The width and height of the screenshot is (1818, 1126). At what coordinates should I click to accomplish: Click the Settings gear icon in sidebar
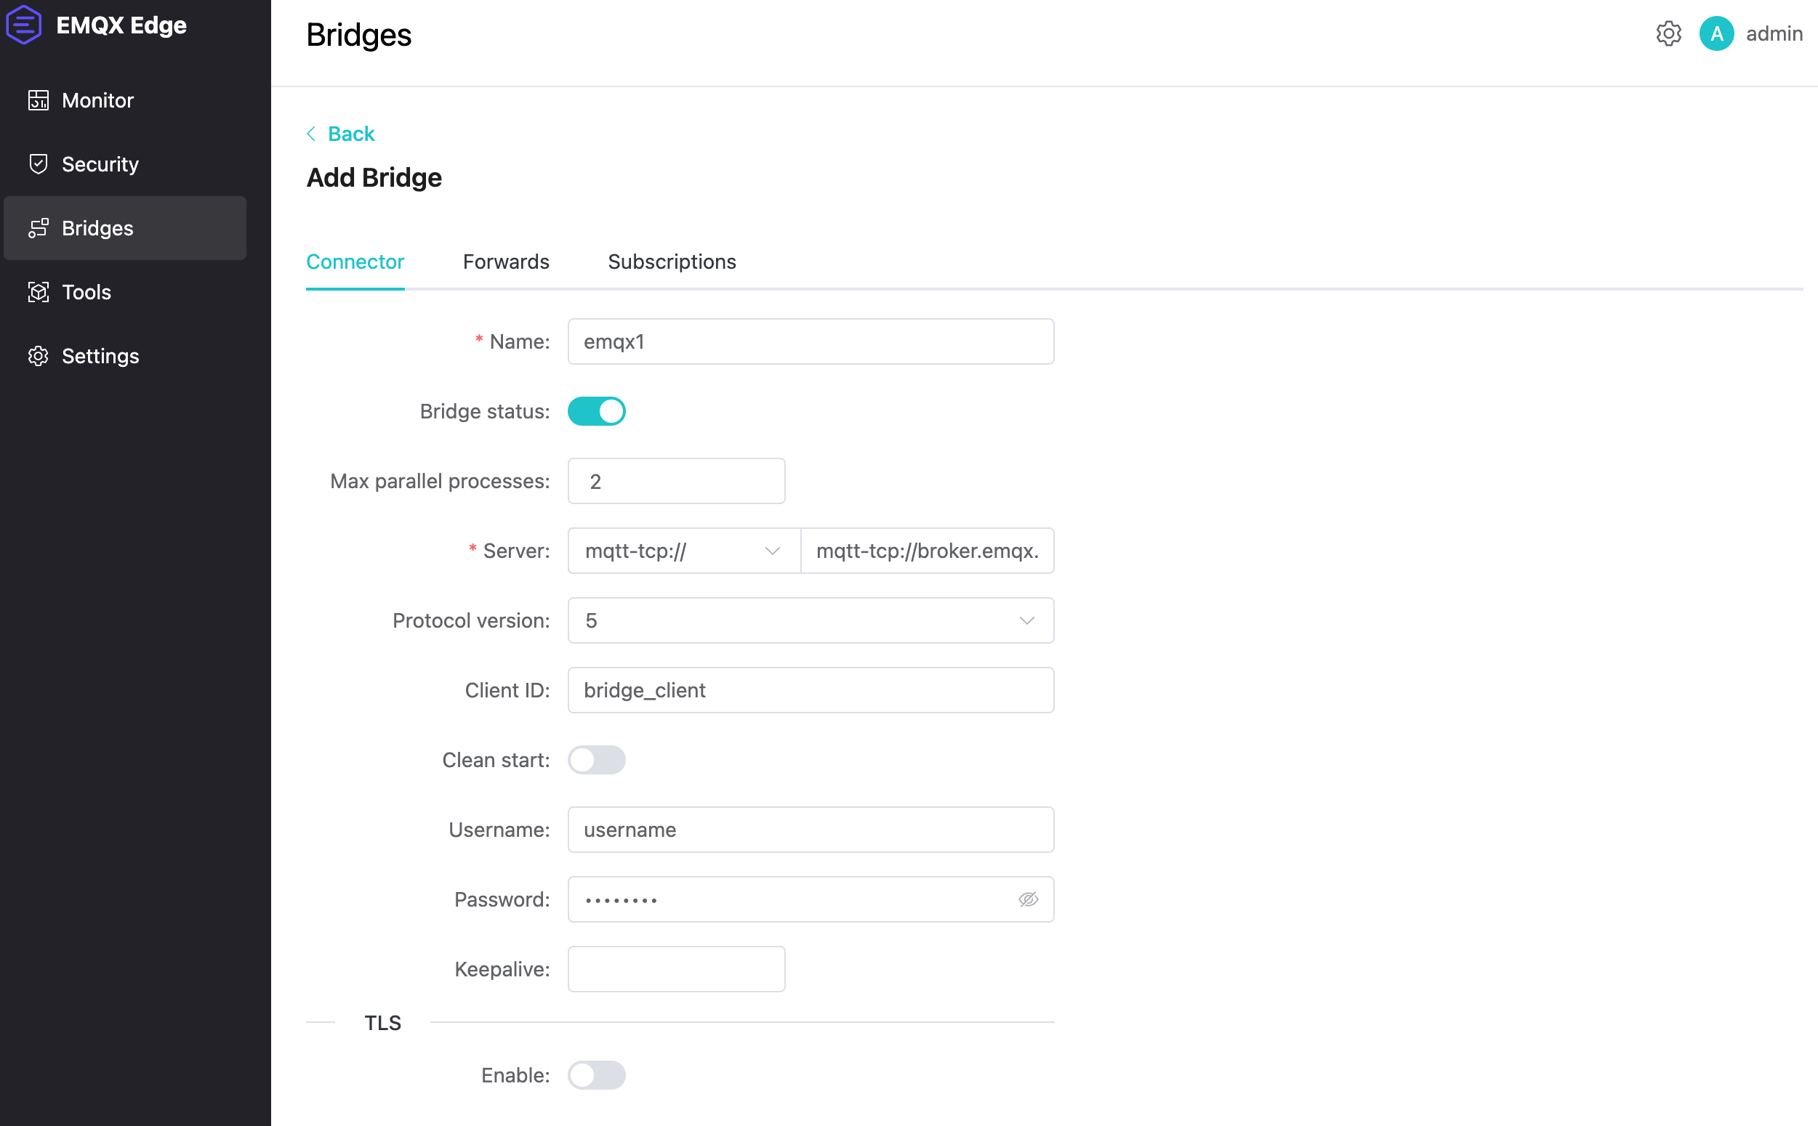(38, 356)
